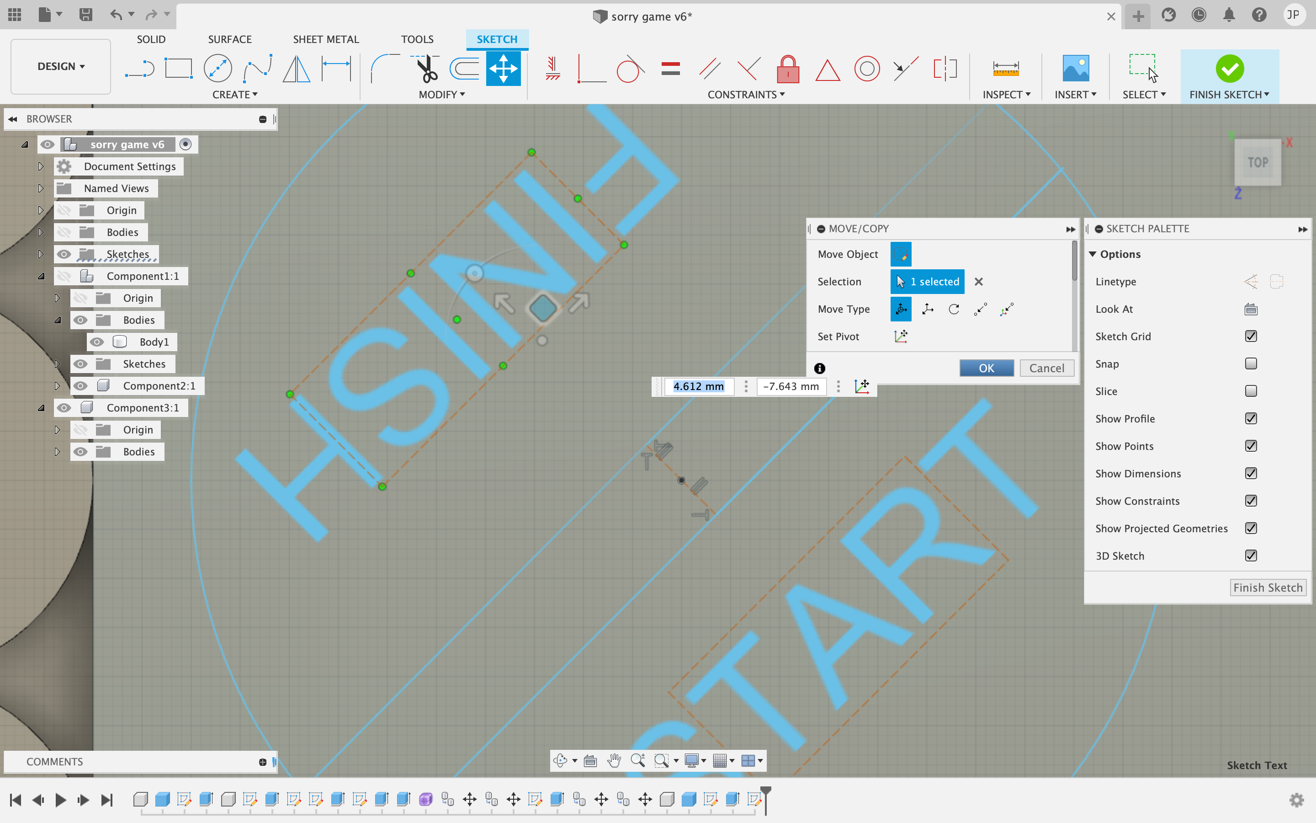
Task: Click Finish Sketch in the palette
Action: point(1268,588)
